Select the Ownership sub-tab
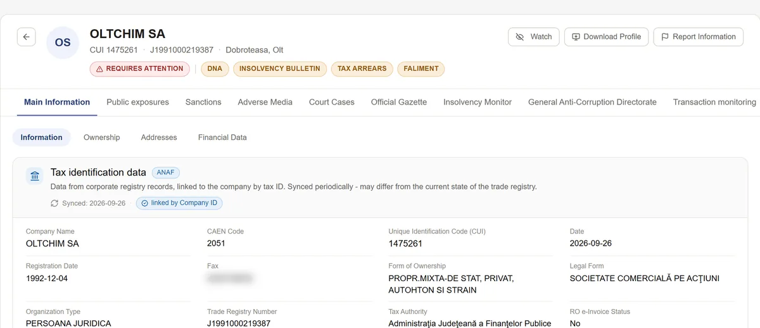 click(x=101, y=137)
